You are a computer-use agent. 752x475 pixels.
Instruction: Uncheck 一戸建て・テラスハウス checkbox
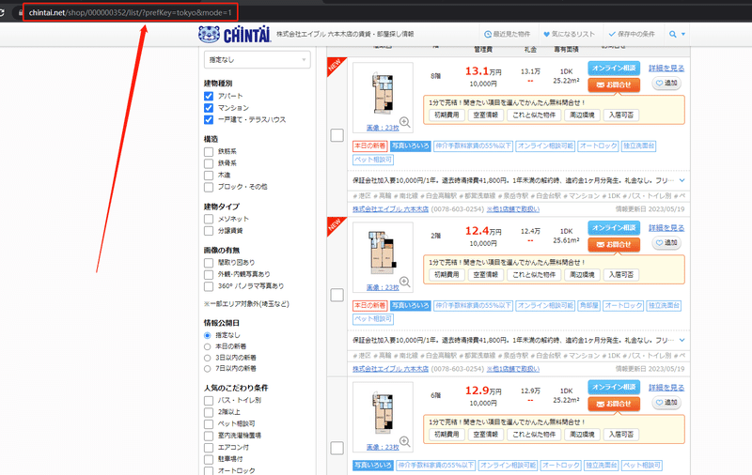pos(209,120)
